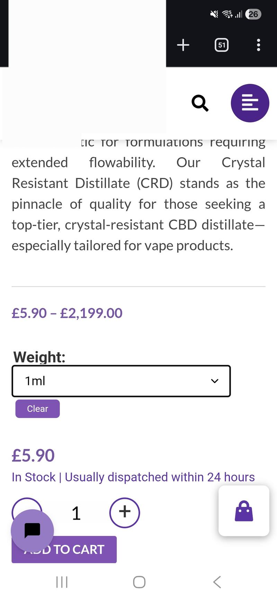Screen dimensions: 277x600
Task: Tap the Android back navigation arrow
Action: click(x=217, y=582)
